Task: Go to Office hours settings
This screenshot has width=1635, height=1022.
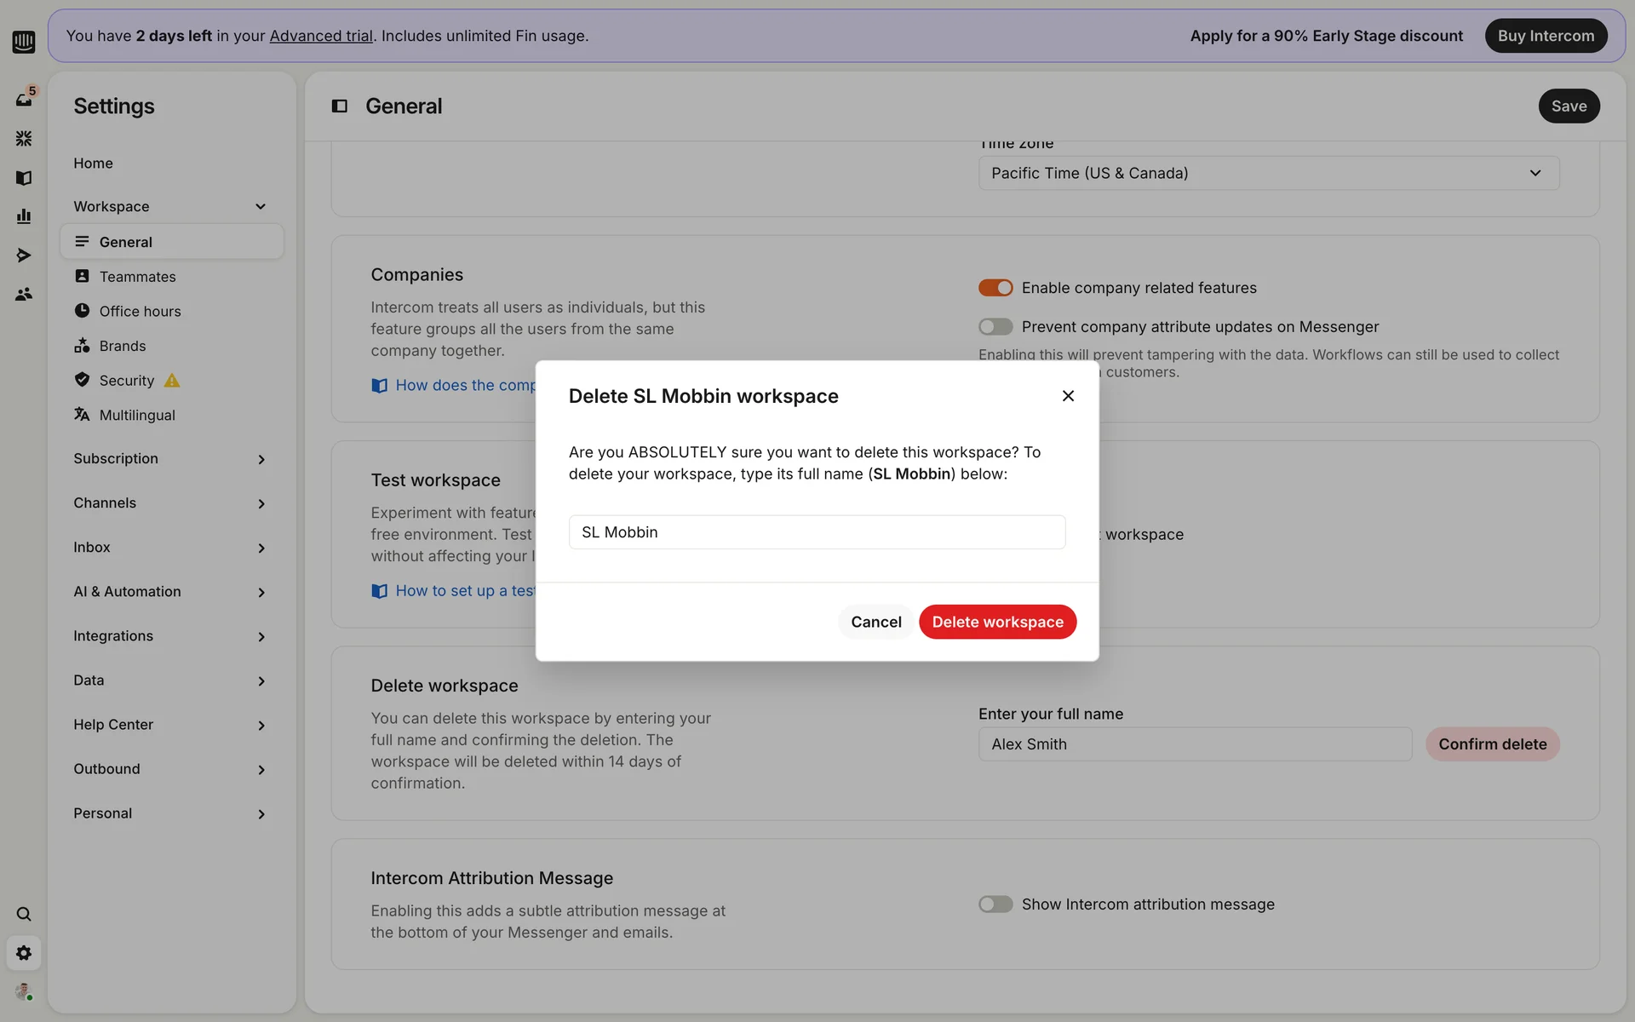Action: coord(140,312)
